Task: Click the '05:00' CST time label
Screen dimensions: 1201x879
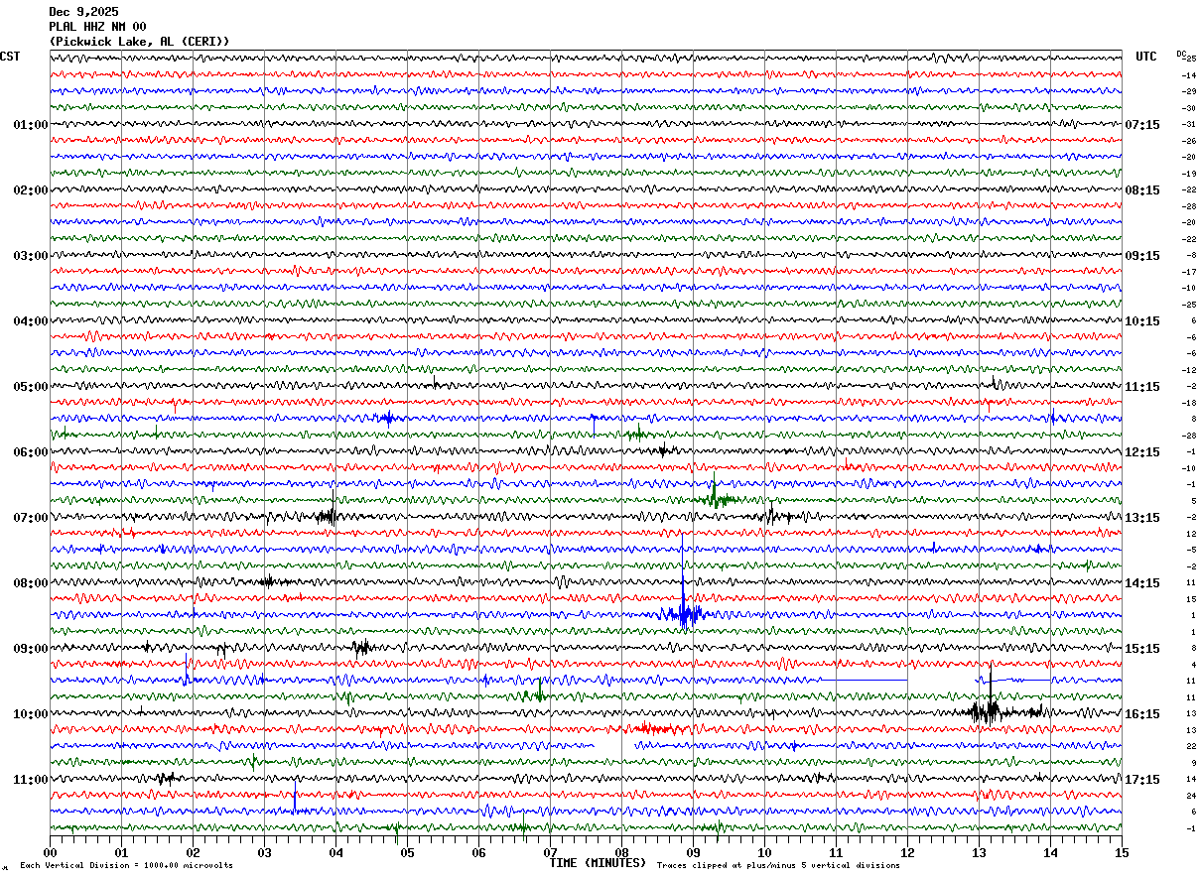Action: 31,387
